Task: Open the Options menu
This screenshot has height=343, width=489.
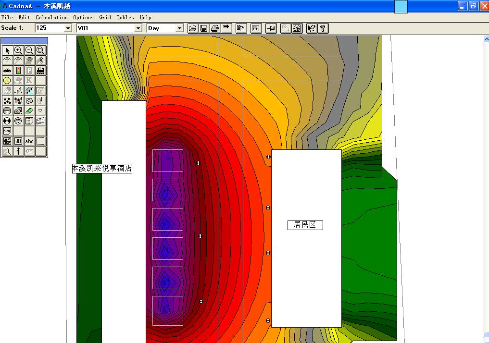Action: pyautogui.click(x=83, y=17)
